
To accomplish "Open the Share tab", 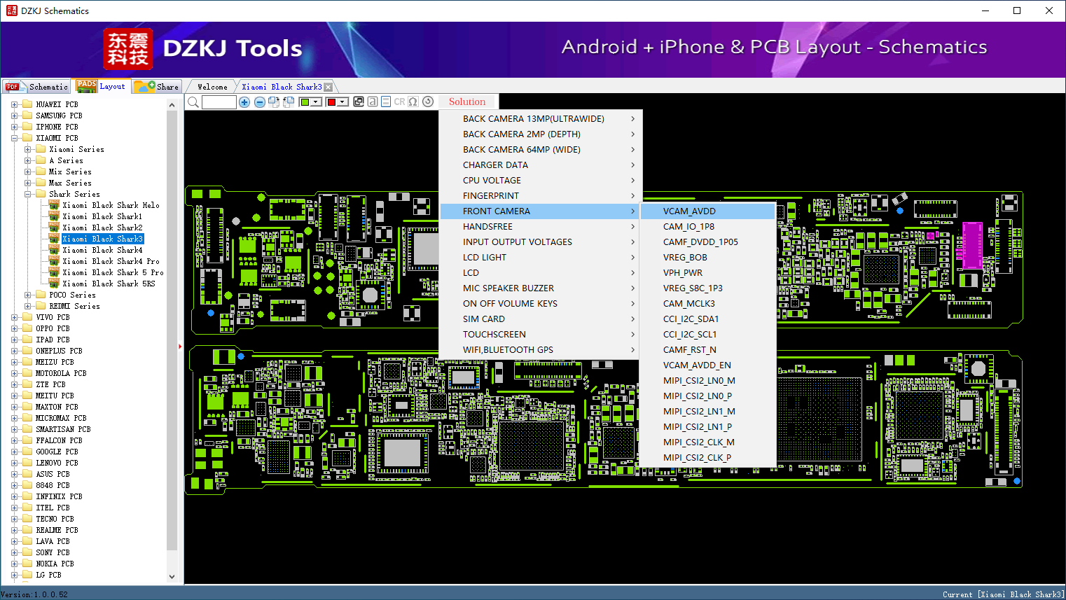I will pos(157,87).
